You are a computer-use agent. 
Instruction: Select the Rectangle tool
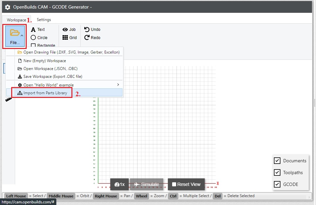tap(43, 45)
